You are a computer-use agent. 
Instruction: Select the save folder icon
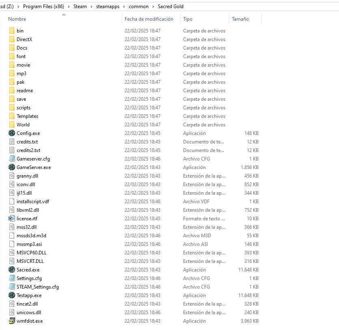coord(12,99)
